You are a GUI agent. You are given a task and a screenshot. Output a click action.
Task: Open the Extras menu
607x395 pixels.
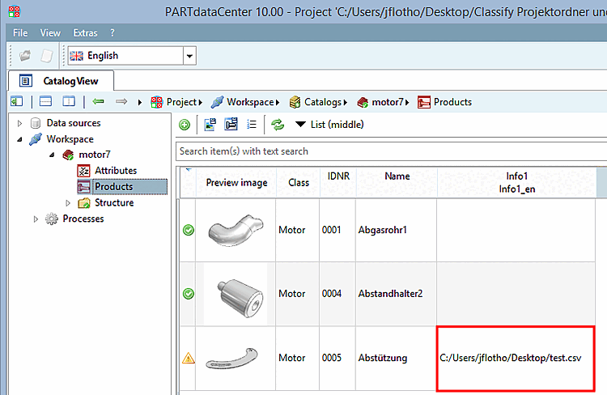coord(85,33)
